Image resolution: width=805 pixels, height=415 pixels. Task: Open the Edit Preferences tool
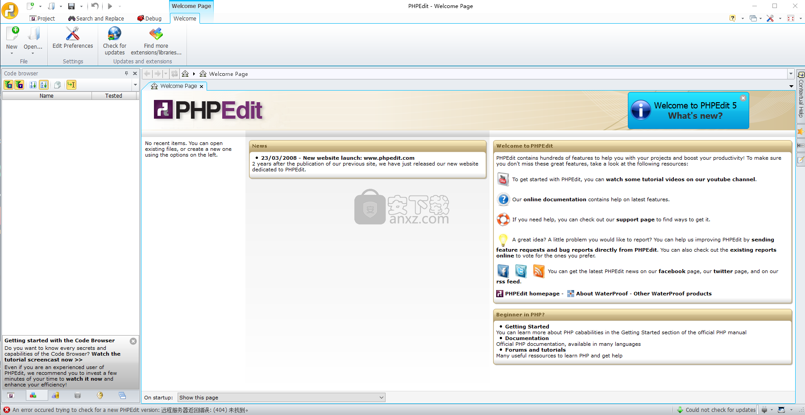[x=73, y=37]
